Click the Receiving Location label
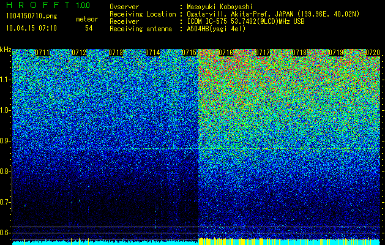This screenshot has width=385, height=245. (x=143, y=14)
